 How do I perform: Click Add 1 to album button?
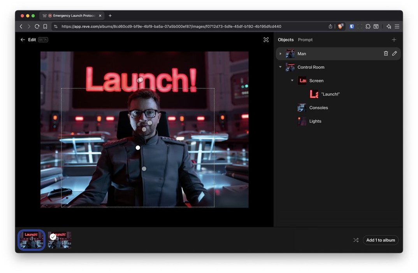tap(380, 240)
